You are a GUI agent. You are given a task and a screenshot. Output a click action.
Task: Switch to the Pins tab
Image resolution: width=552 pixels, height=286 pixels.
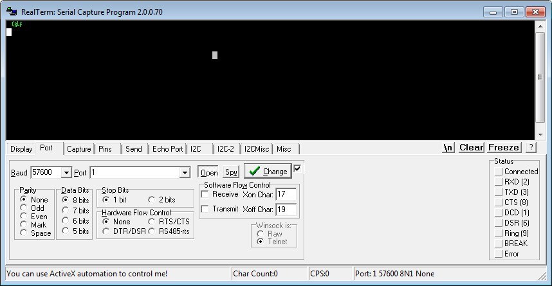click(x=106, y=149)
